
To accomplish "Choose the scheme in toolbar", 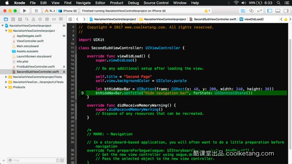I will [49, 11].
